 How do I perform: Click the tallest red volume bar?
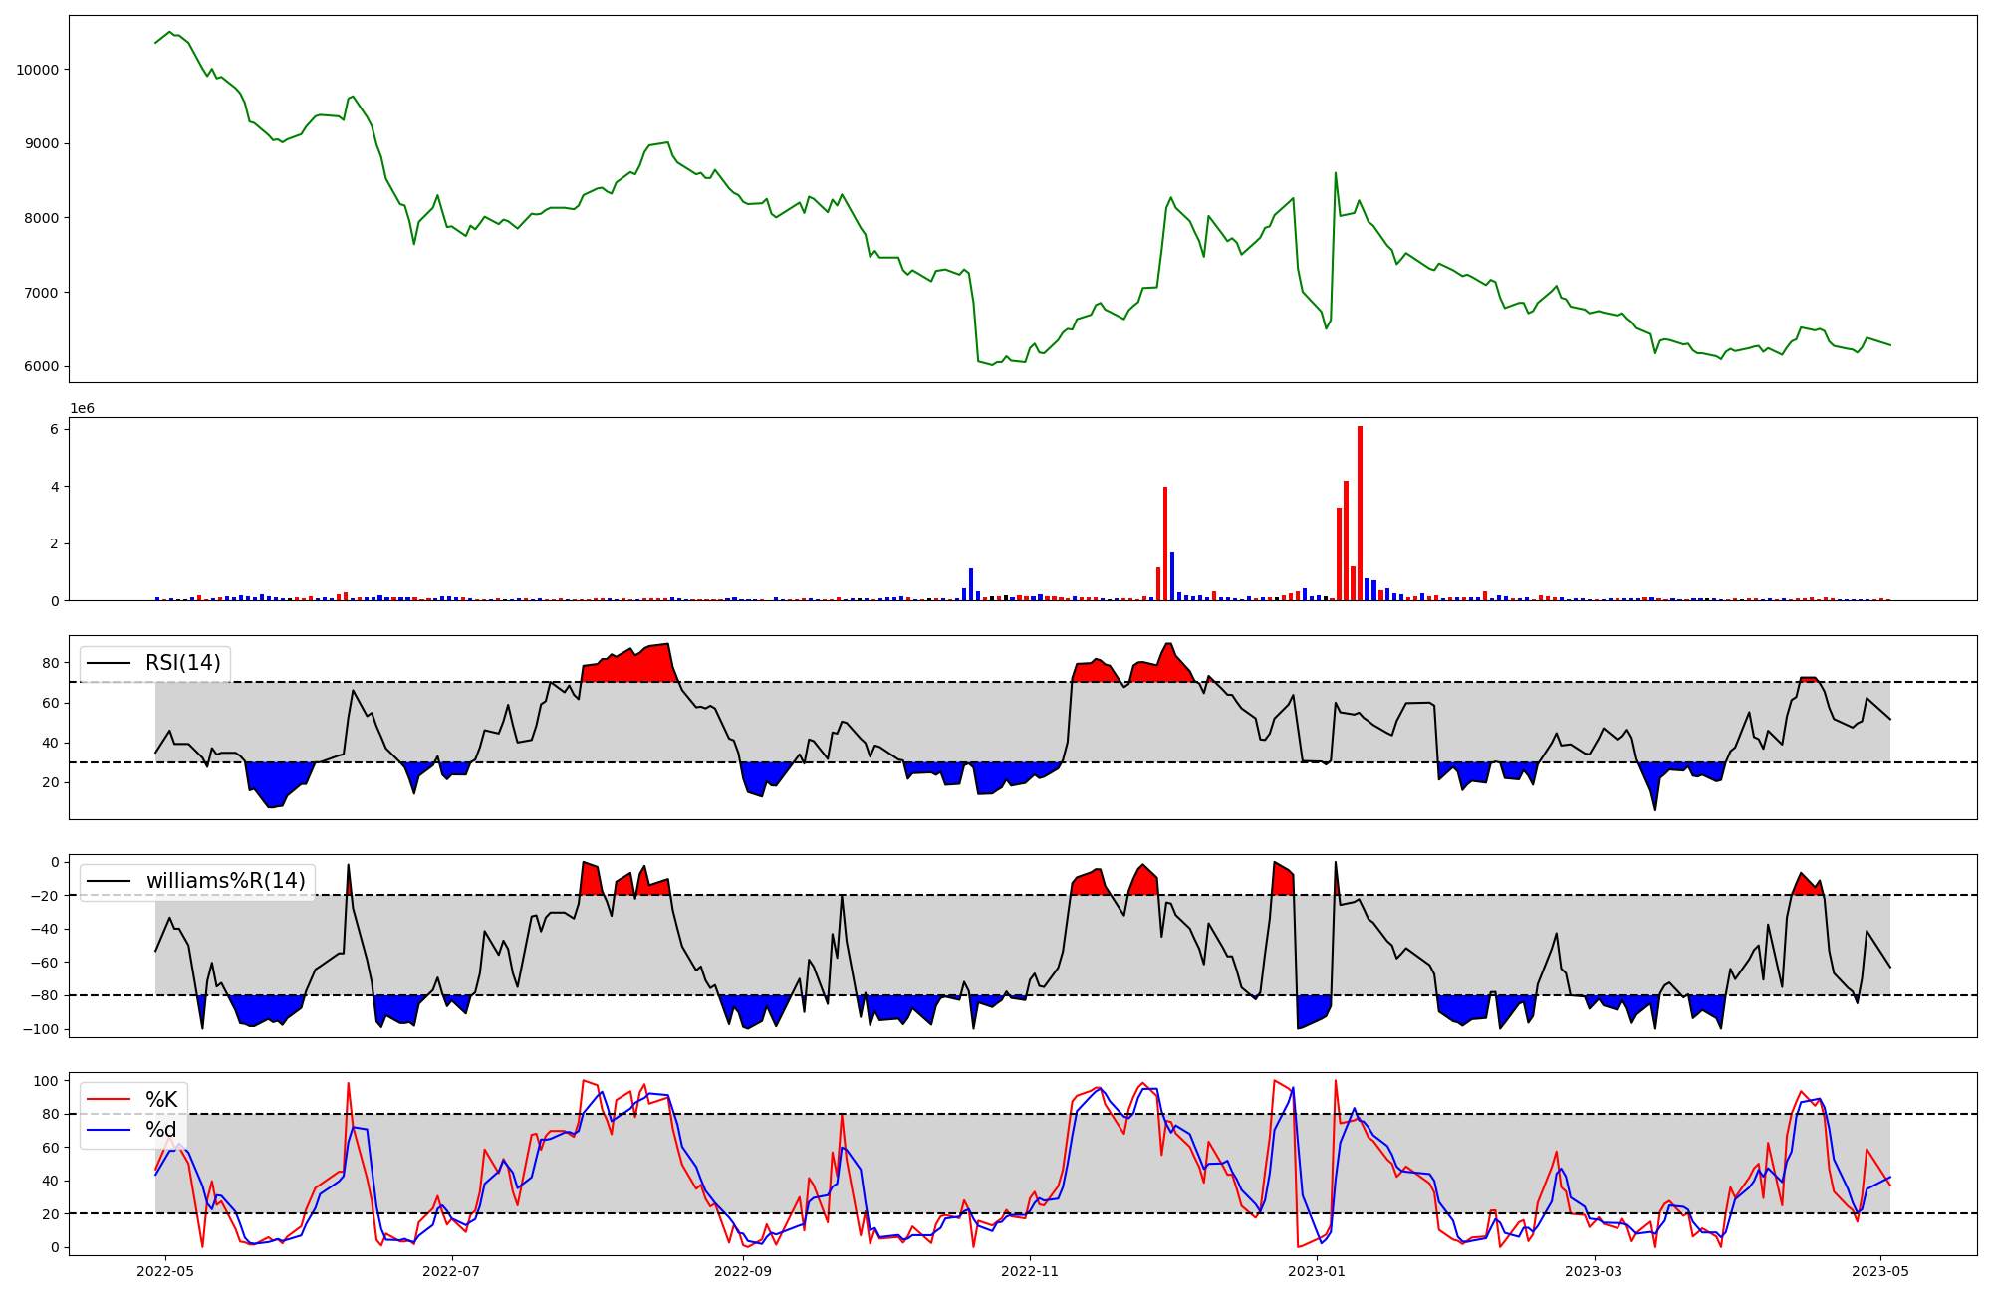pos(1360,513)
